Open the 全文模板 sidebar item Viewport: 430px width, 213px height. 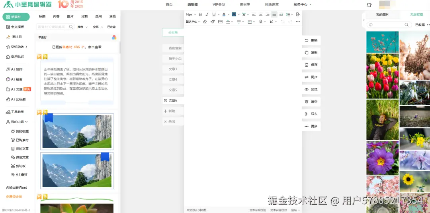point(16,27)
